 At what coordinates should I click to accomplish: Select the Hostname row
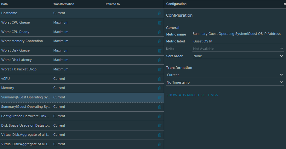[x=82, y=13]
